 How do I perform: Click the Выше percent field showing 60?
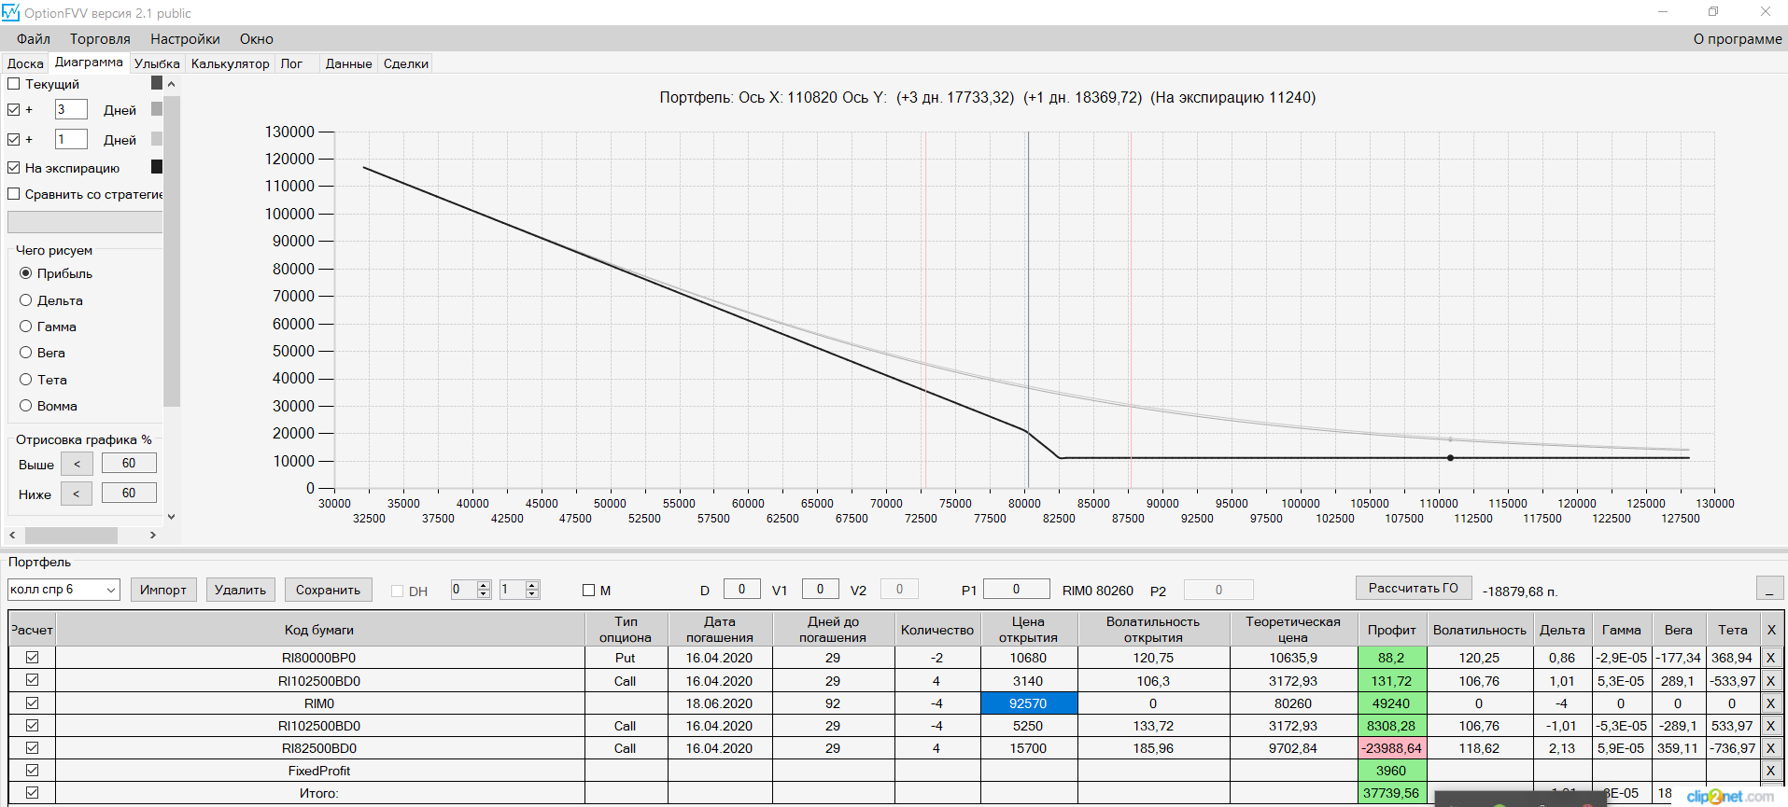pyautogui.click(x=129, y=464)
